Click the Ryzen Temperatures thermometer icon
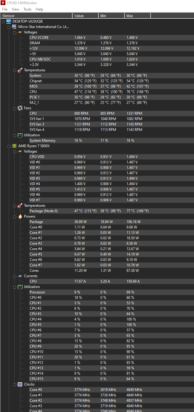 point(20,206)
